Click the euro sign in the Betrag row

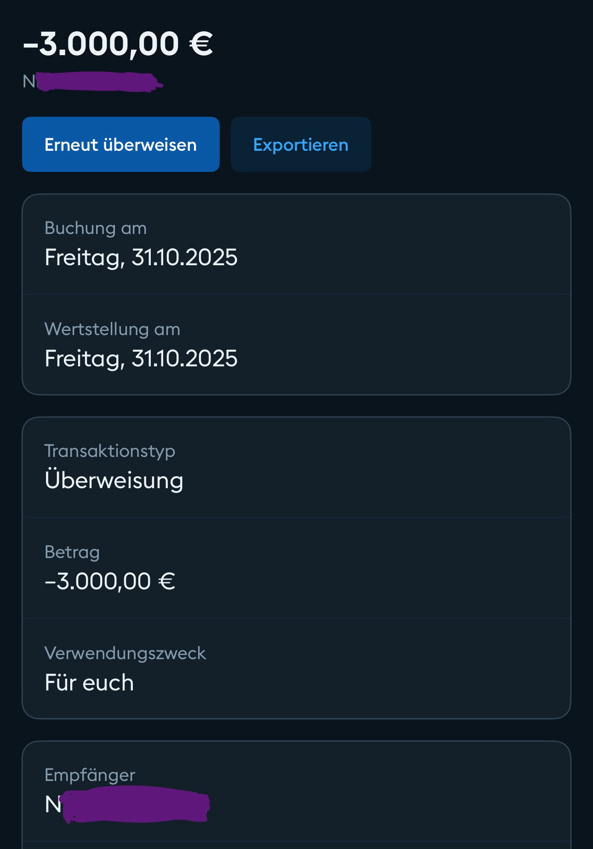(x=166, y=581)
